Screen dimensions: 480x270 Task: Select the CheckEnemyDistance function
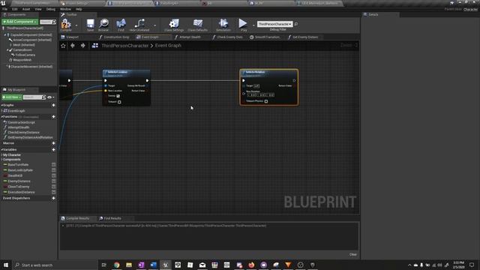click(23, 133)
